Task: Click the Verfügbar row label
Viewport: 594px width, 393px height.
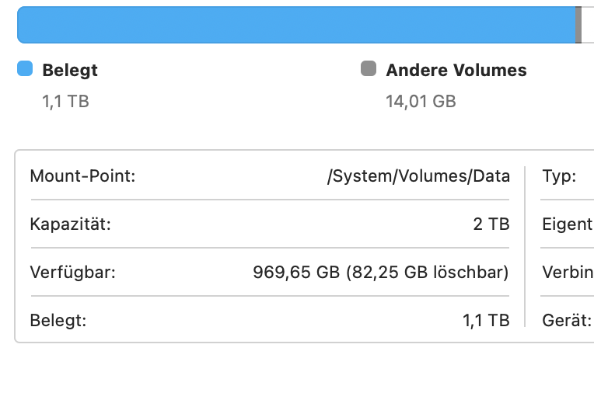Action: [x=72, y=273]
